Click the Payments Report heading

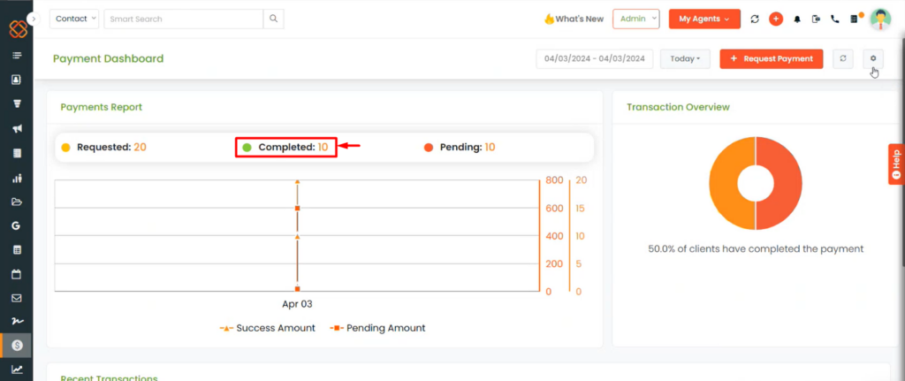tap(102, 107)
